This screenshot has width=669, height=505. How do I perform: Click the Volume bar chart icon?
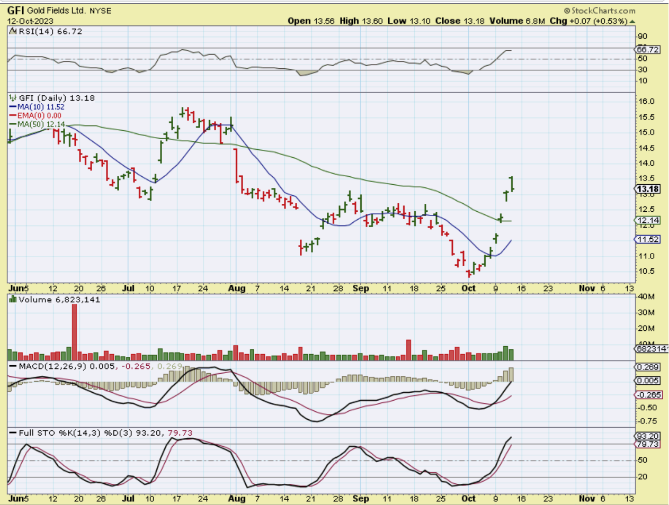pos(13,300)
